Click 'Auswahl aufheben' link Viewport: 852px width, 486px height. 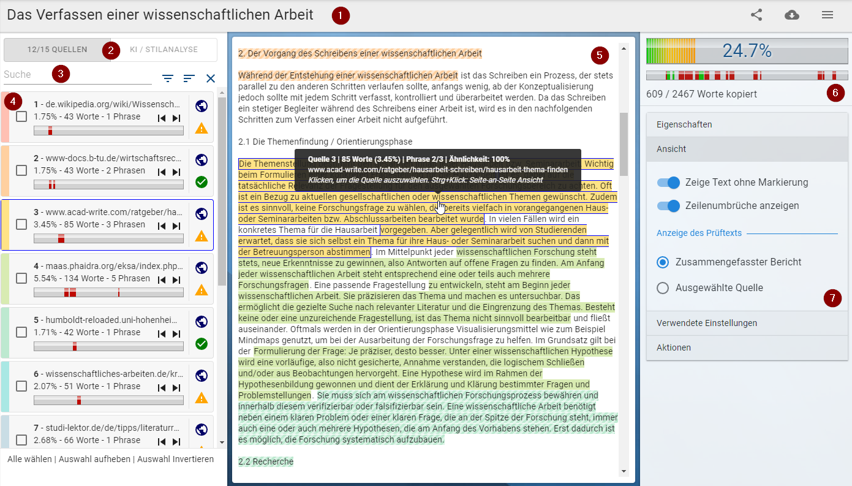click(94, 459)
